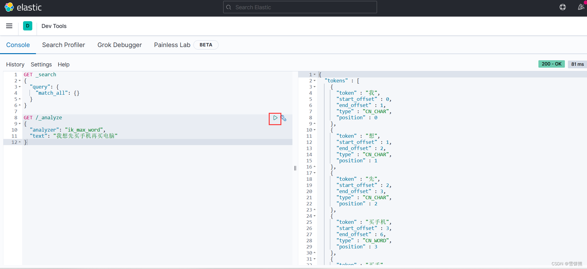Collapse the fold arrow on output line 10

click(x=315, y=130)
